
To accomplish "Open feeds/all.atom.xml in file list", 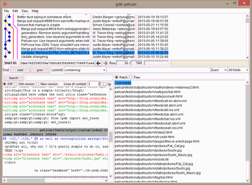I will 148,106.
